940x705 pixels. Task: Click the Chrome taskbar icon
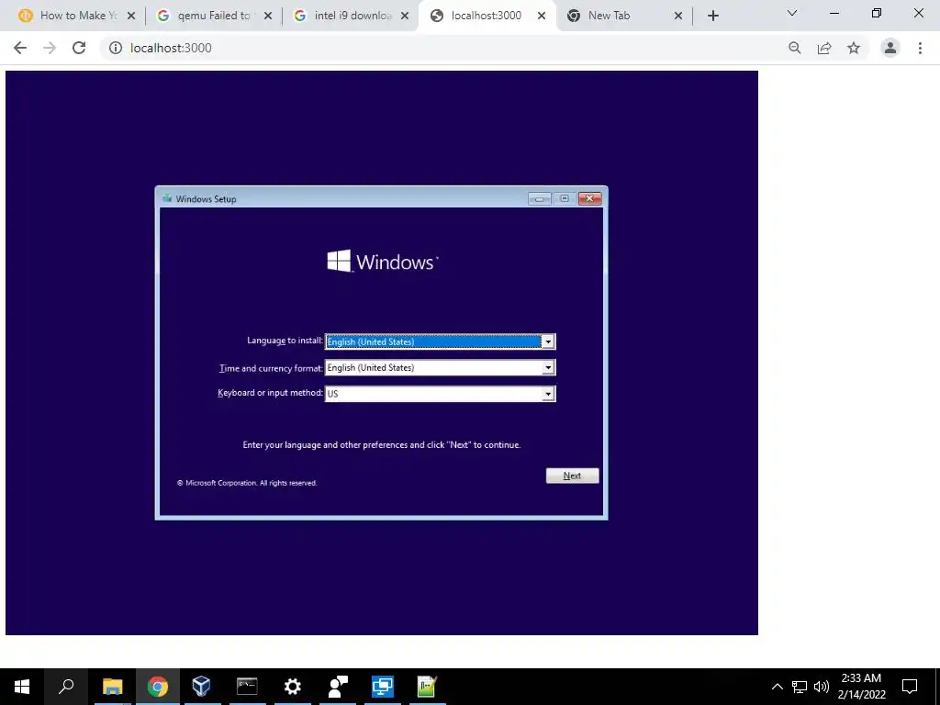click(x=158, y=687)
